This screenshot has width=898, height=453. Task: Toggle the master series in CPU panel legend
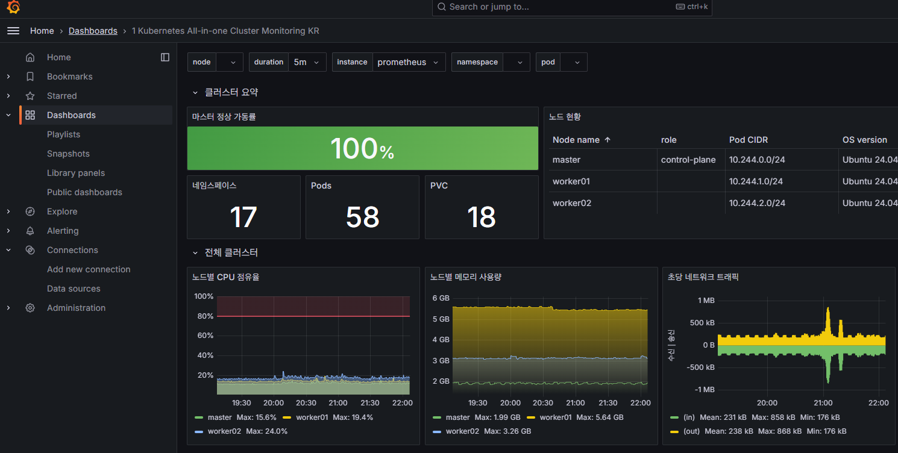pyautogui.click(x=219, y=417)
